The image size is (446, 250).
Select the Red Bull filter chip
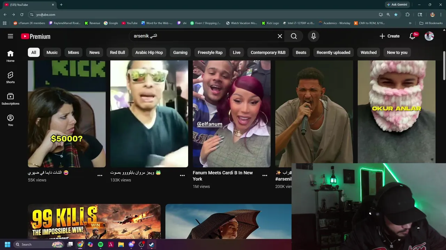[117, 52]
